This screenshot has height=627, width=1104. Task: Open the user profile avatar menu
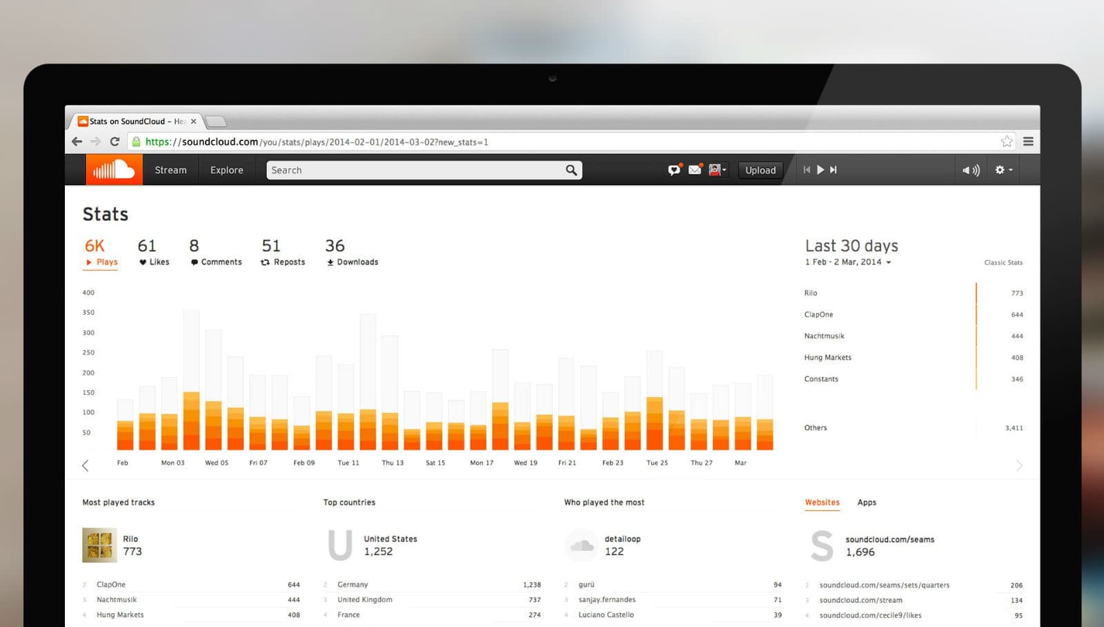[x=717, y=170]
